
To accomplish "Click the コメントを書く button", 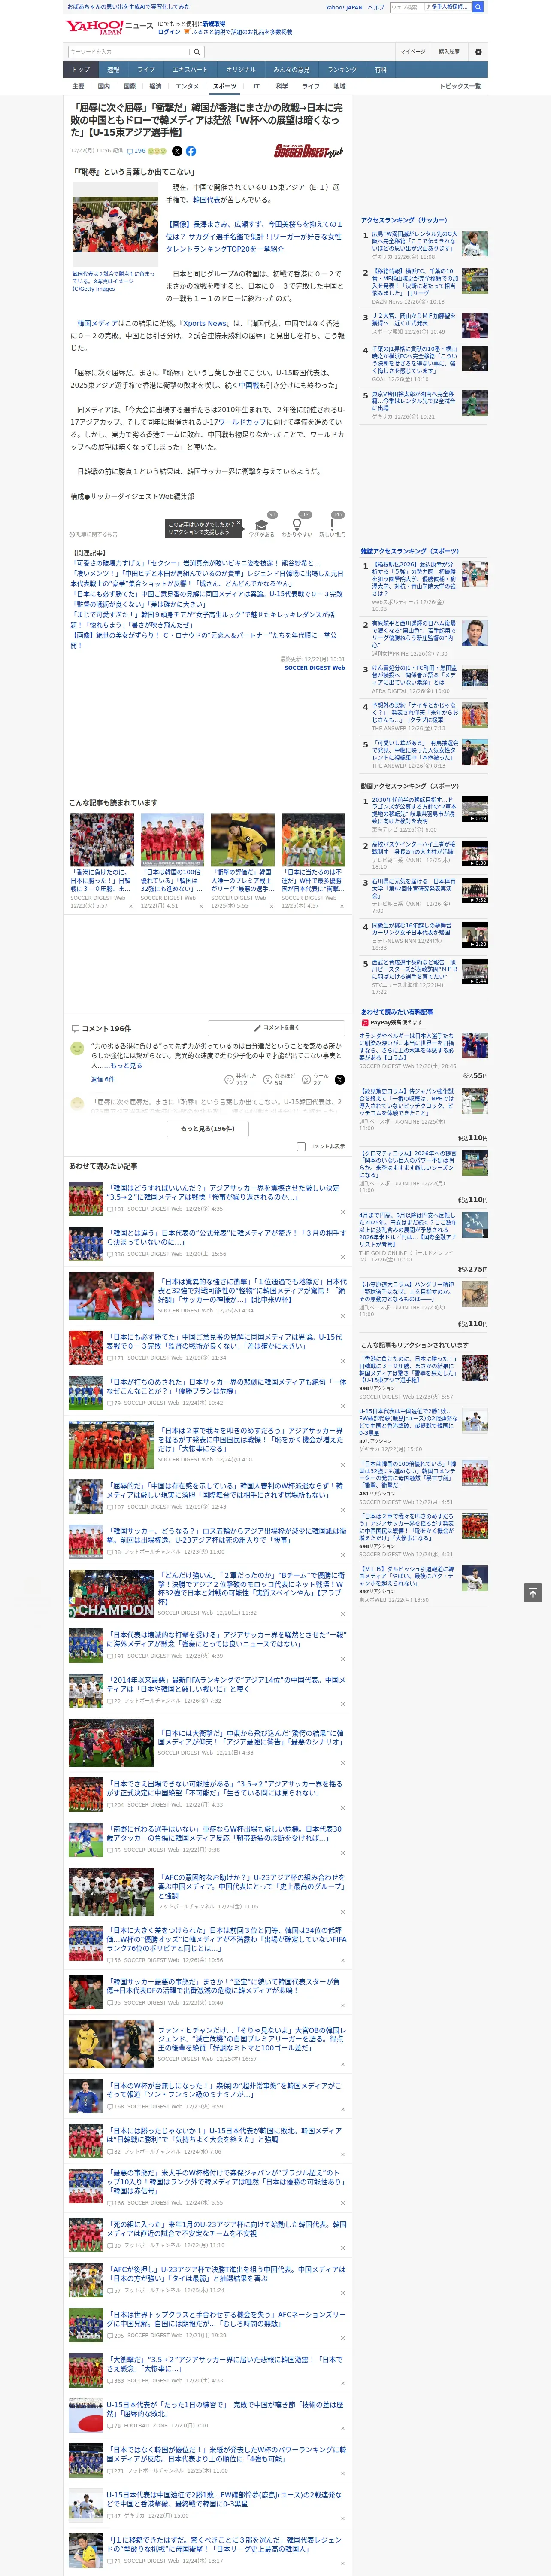I will coord(276,1027).
